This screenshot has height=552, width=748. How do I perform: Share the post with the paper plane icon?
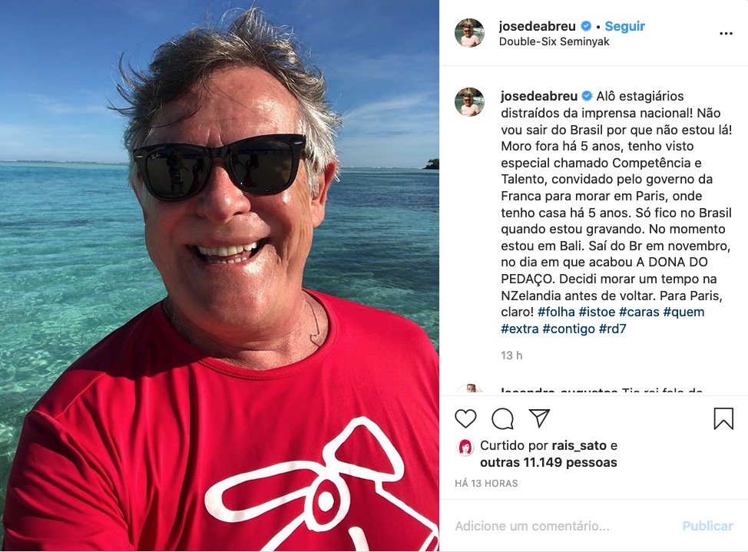click(x=540, y=418)
